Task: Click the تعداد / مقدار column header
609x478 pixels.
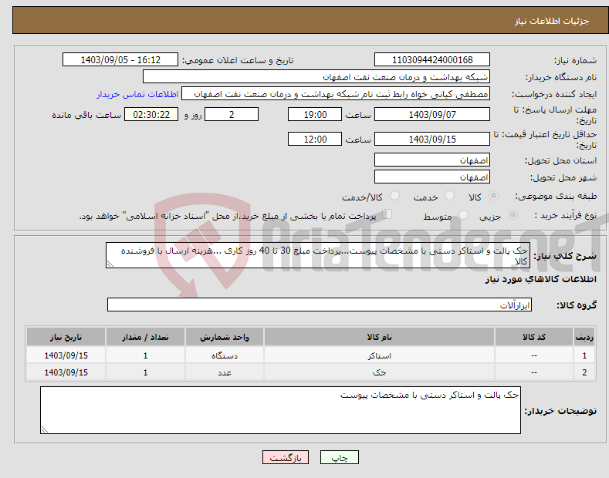Action: point(145,337)
